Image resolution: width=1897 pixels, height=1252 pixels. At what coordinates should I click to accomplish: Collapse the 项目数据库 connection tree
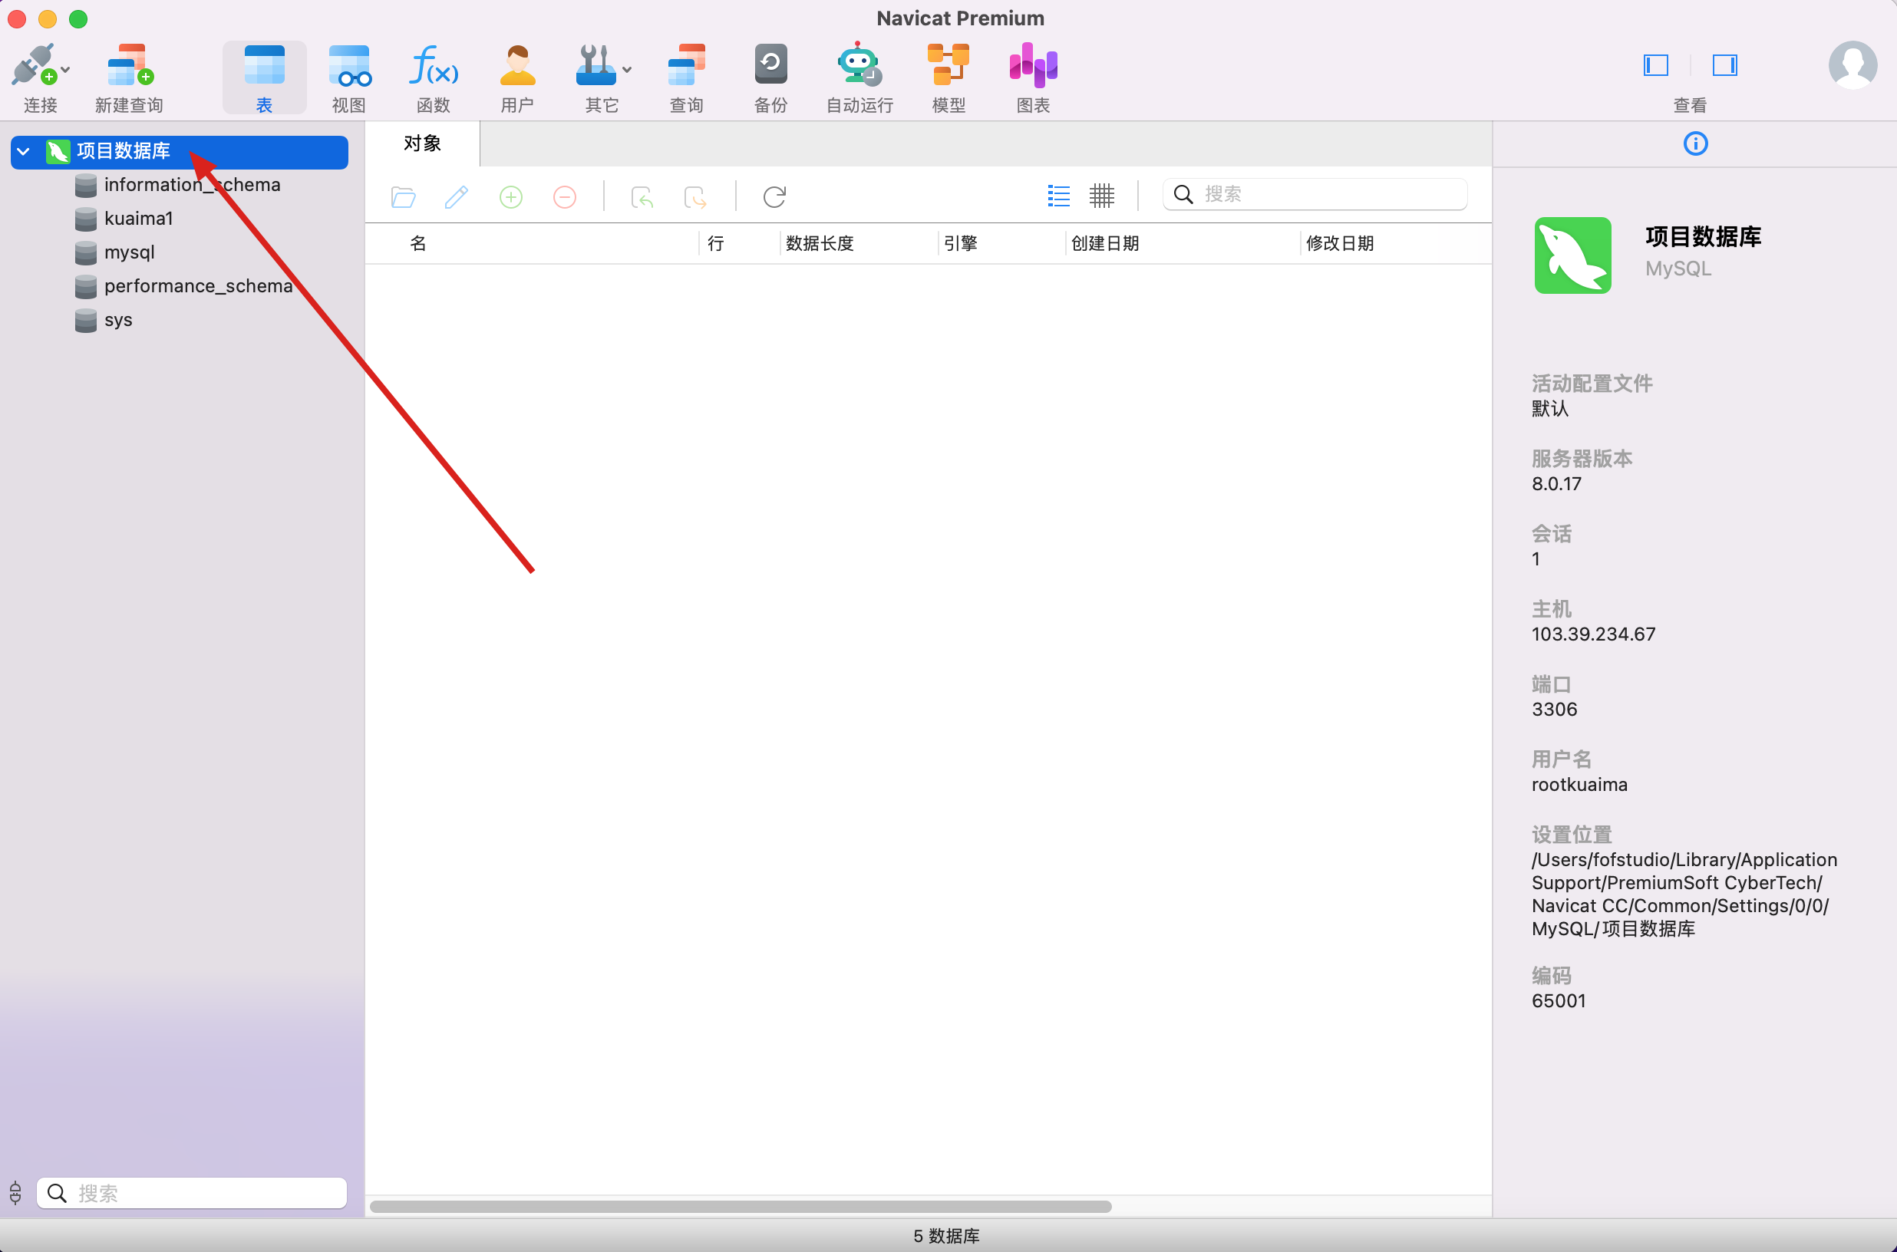[x=24, y=151]
